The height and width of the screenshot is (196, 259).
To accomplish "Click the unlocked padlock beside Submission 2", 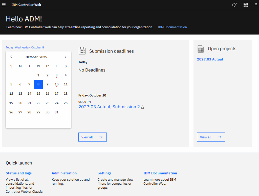I will (x=142, y=107).
